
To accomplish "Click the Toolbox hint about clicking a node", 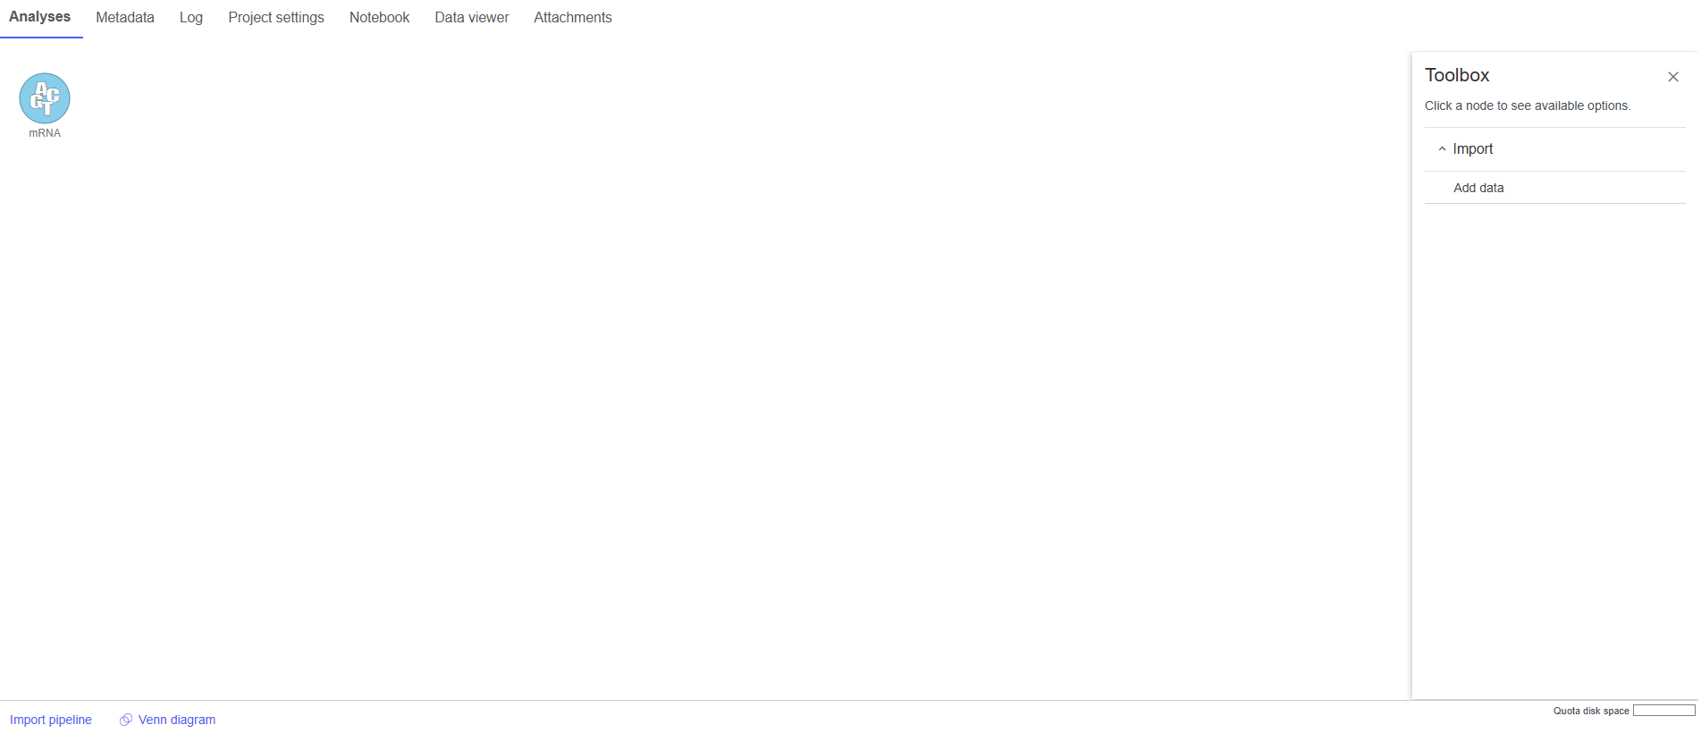I will (x=1527, y=105).
